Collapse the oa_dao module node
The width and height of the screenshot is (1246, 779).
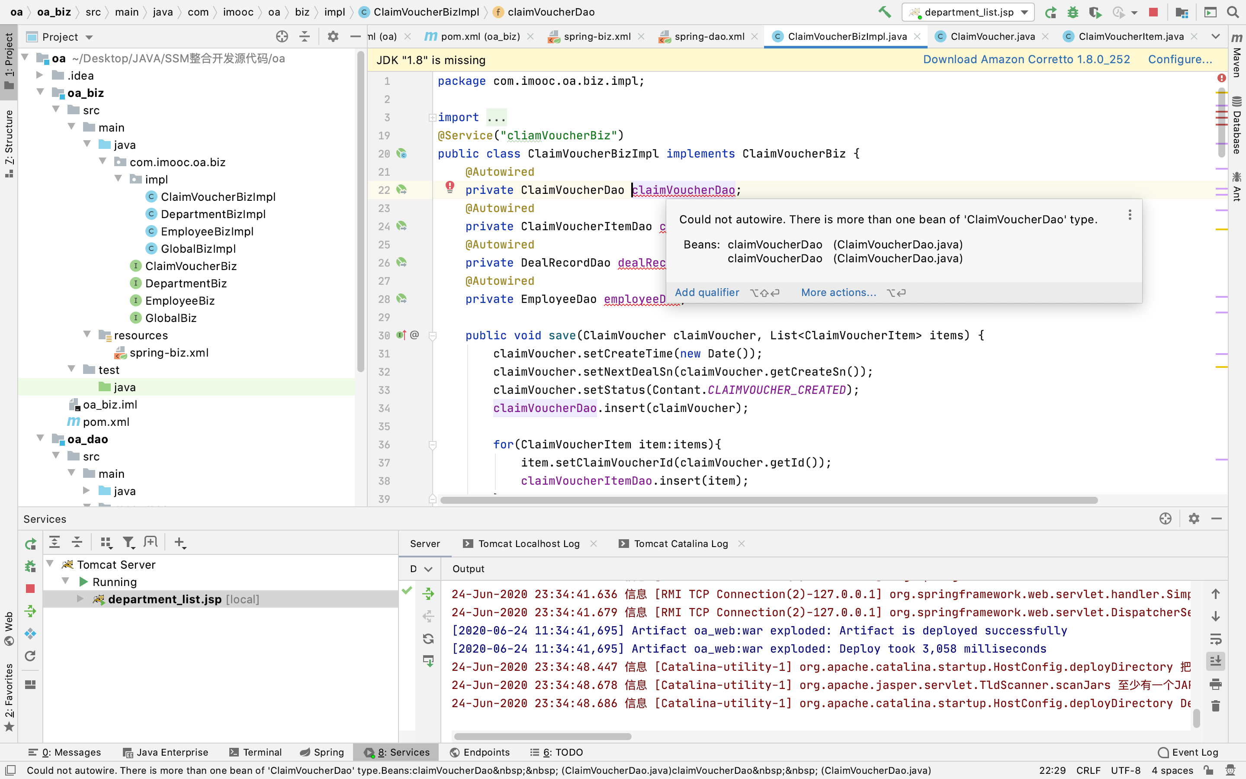click(x=40, y=438)
